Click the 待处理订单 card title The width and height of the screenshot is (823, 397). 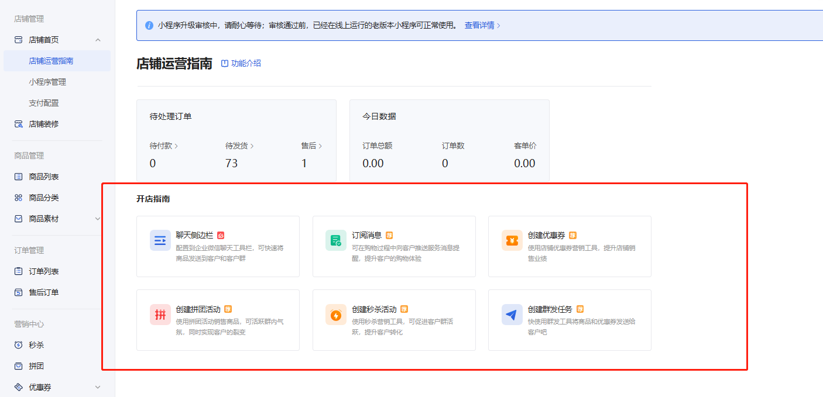coord(171,116)
